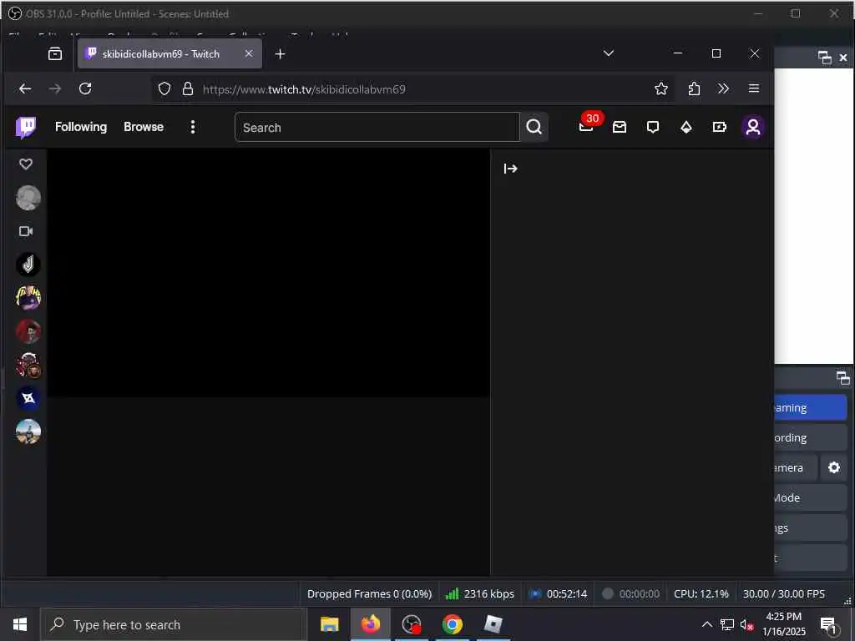
Task: Click the Windows taskbar search box
Action: (174, 624)
